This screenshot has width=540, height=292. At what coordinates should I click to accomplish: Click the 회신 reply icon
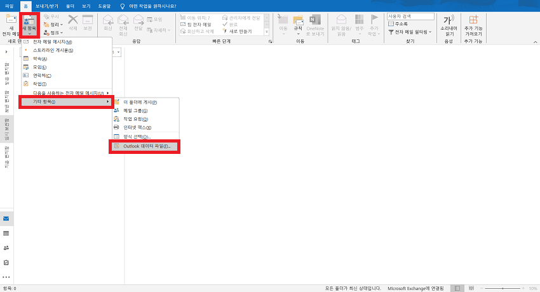(108, 20)
